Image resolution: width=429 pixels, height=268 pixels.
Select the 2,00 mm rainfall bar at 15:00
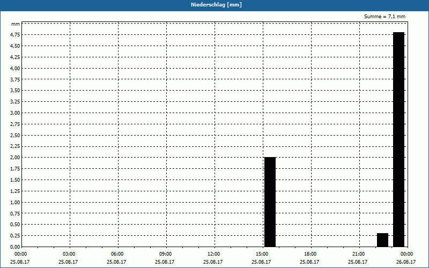(x=270, y=202)
